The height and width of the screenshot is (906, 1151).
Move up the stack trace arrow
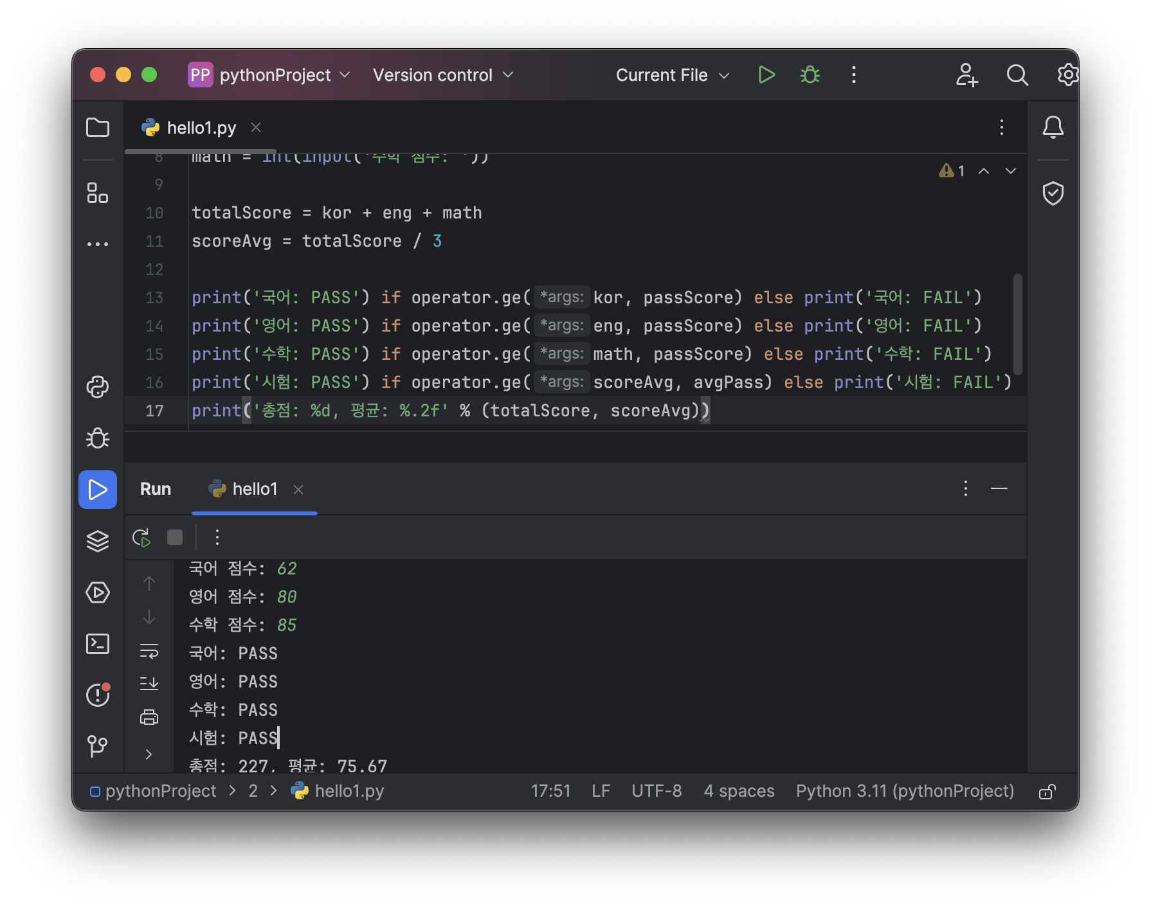pyautogui.click(x=149, y=583)
